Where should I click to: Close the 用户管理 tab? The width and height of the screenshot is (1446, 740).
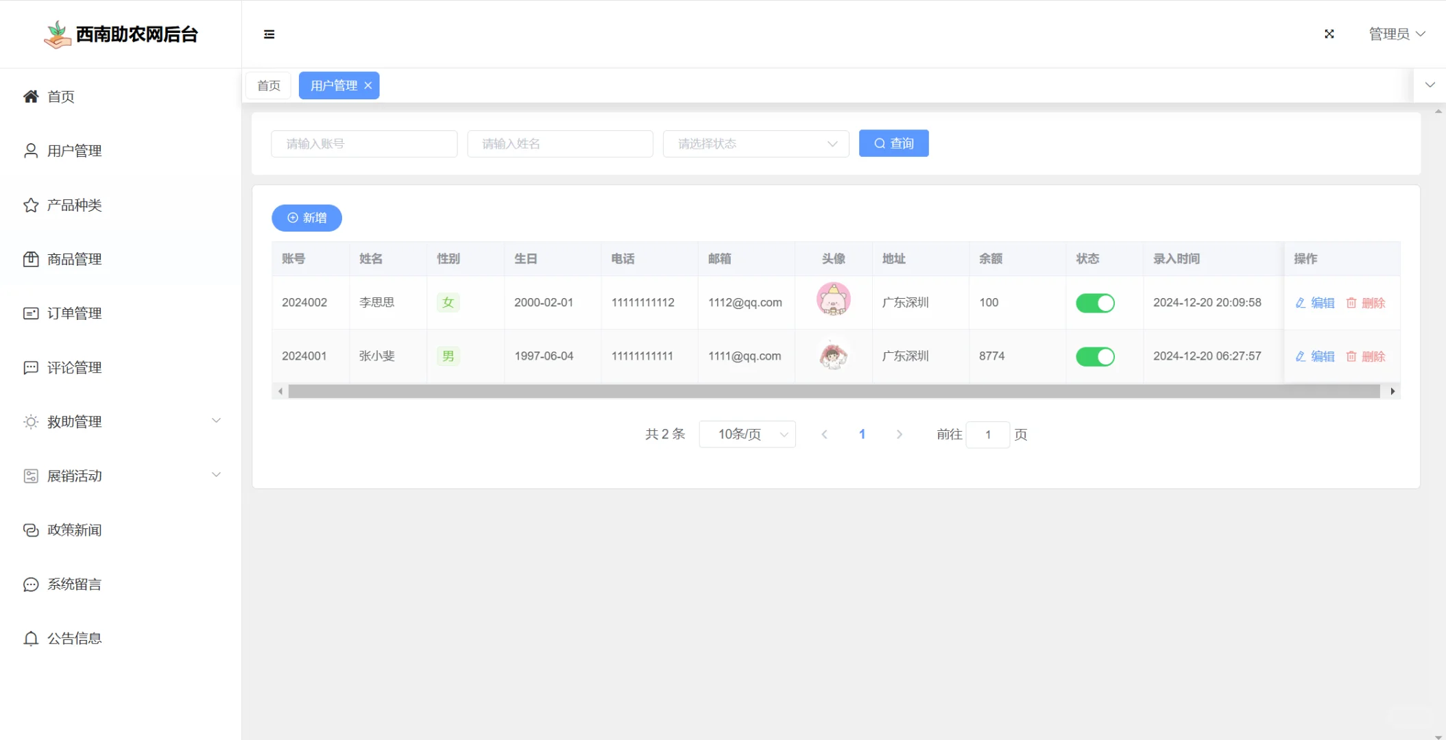coord(368,85)
